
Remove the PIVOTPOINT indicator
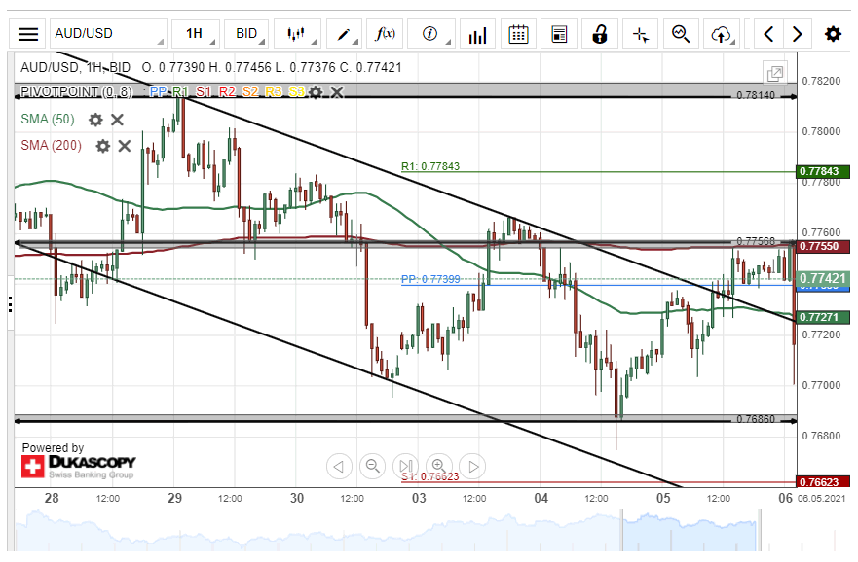pos(337,92)
